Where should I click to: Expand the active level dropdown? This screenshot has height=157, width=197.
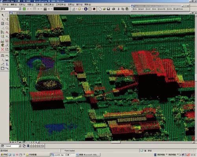click(x=20, y=9)
